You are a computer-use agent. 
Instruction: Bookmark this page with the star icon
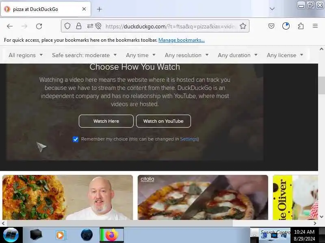[x=243, y=26]
